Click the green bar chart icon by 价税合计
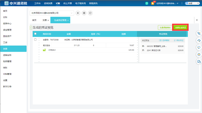The width and height of the screenshot is (202, 113). pos(44,50)
